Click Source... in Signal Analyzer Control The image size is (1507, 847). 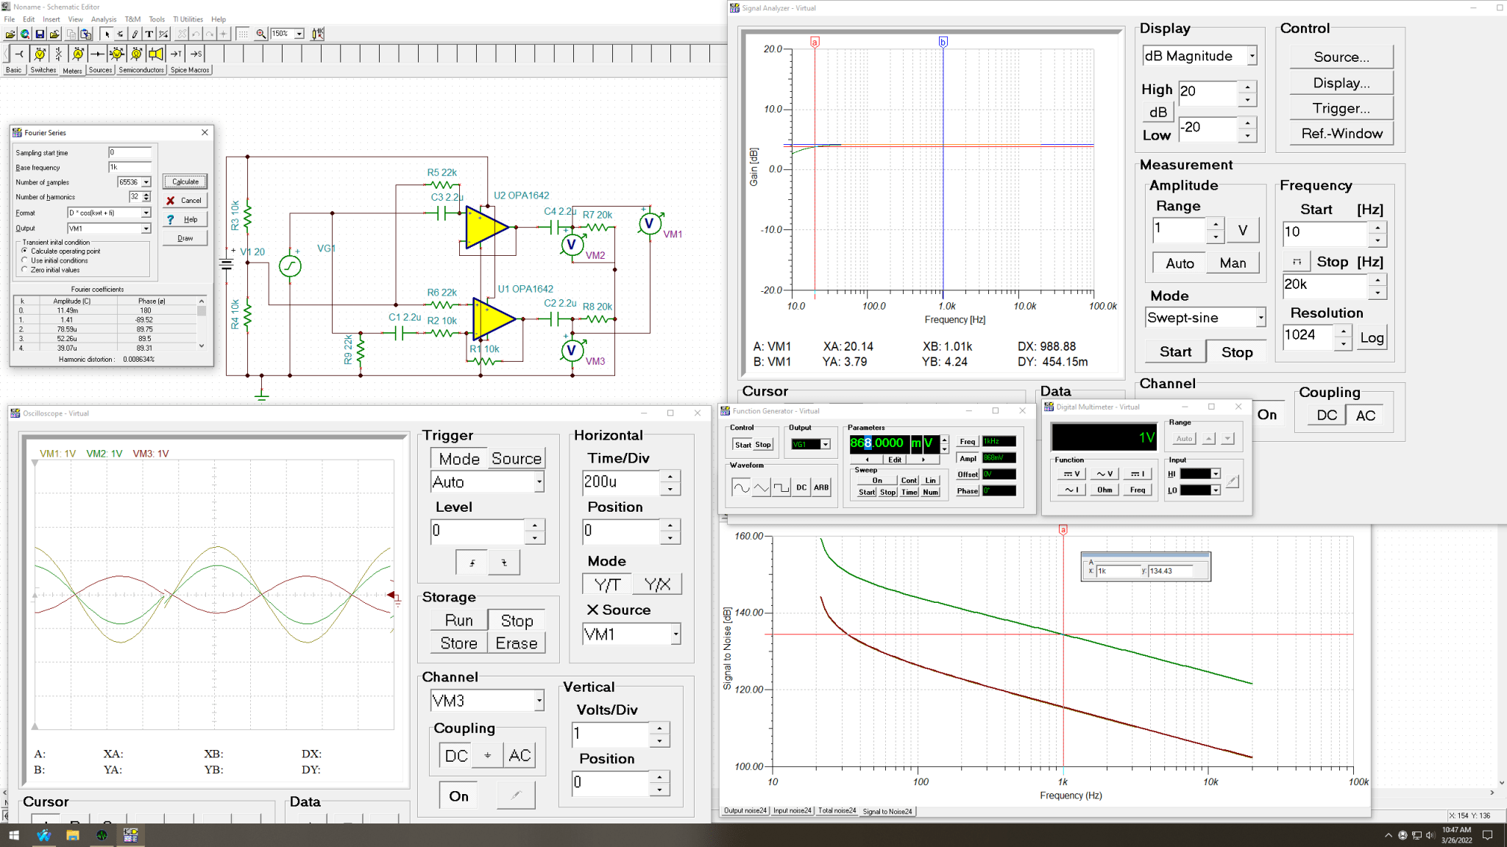1341,57
